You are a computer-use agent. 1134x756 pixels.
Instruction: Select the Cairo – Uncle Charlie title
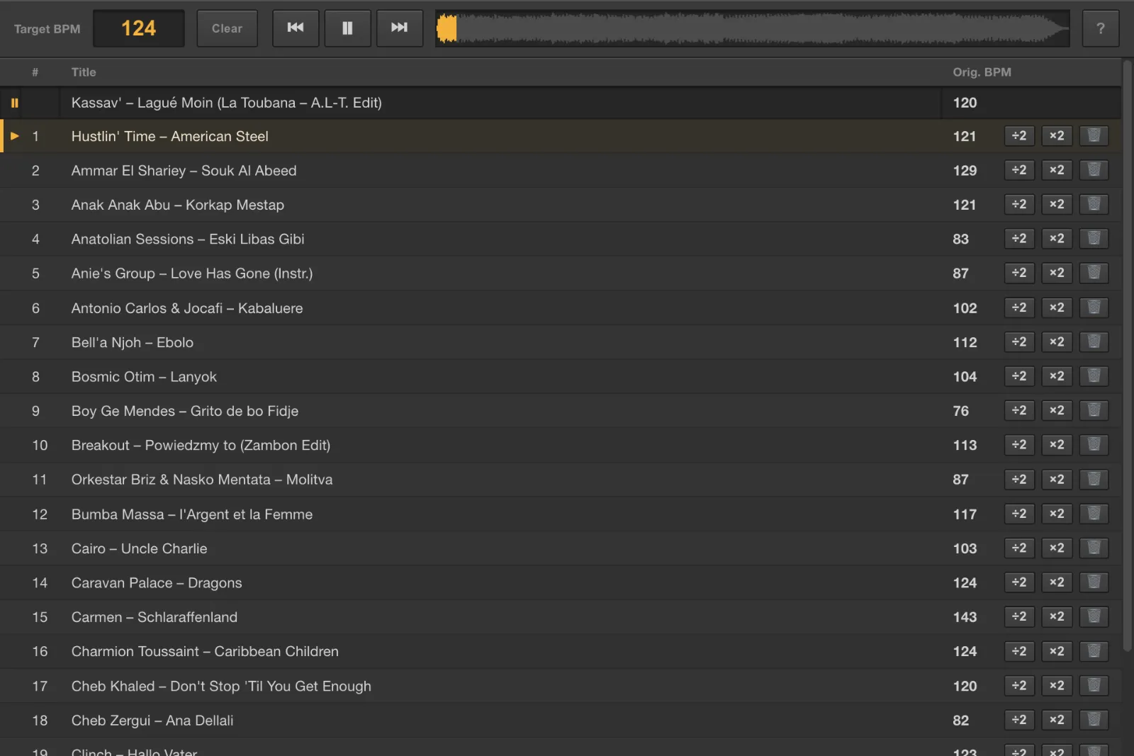139,548
